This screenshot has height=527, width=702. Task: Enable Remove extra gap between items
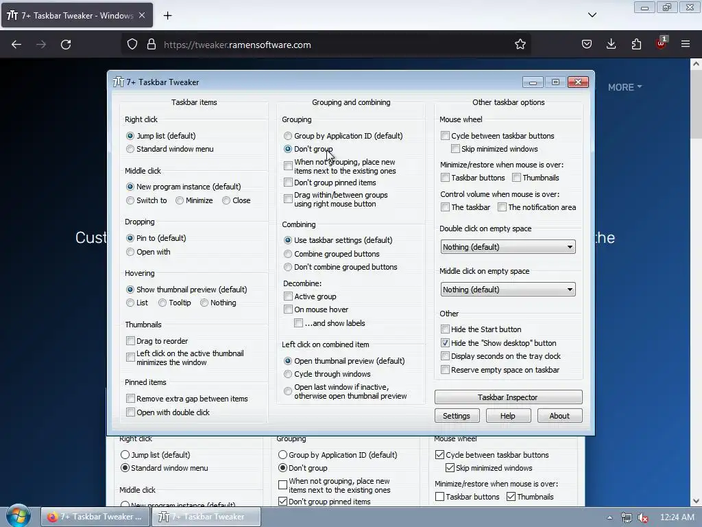click(187, 399)
